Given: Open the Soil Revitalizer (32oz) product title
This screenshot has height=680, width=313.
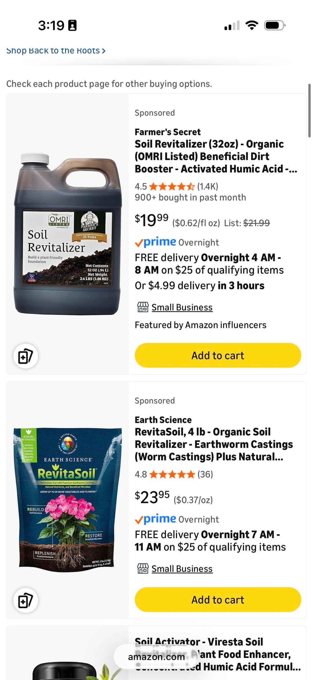Looking at the screenshot, I should pyautogui.click(x=216, y=156).
